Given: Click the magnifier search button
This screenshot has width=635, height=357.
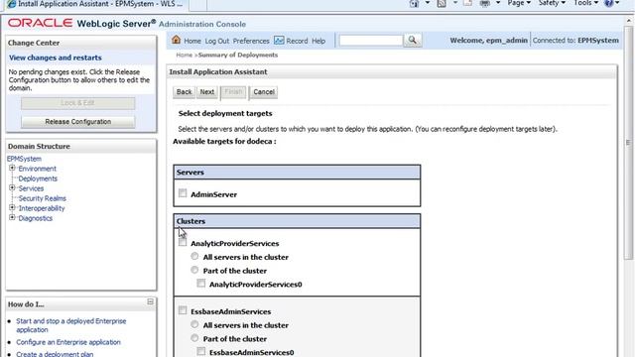Looking at the screenshot, I should coord(413,40).
